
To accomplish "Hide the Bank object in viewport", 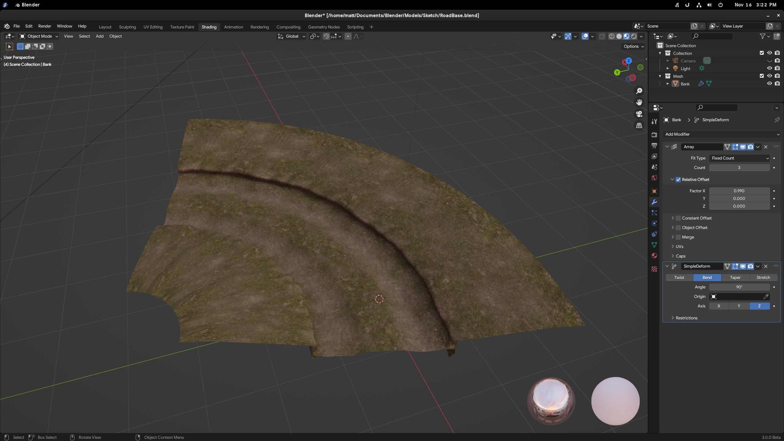I will (x=769, y=84).
